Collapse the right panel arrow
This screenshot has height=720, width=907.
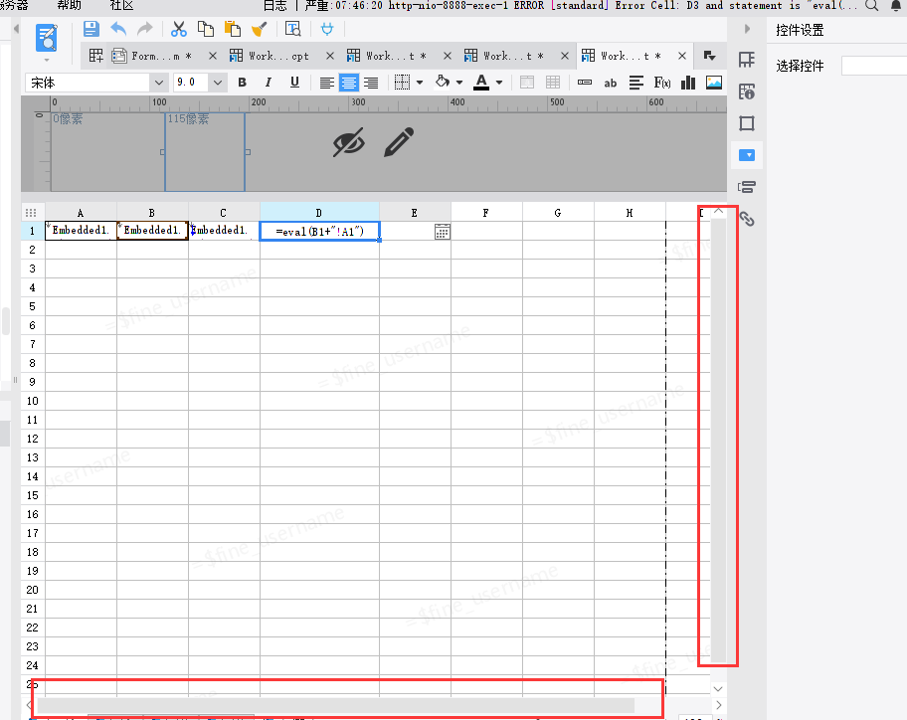point(747,29)
